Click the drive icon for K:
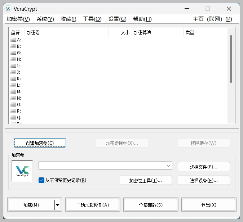 13,79
